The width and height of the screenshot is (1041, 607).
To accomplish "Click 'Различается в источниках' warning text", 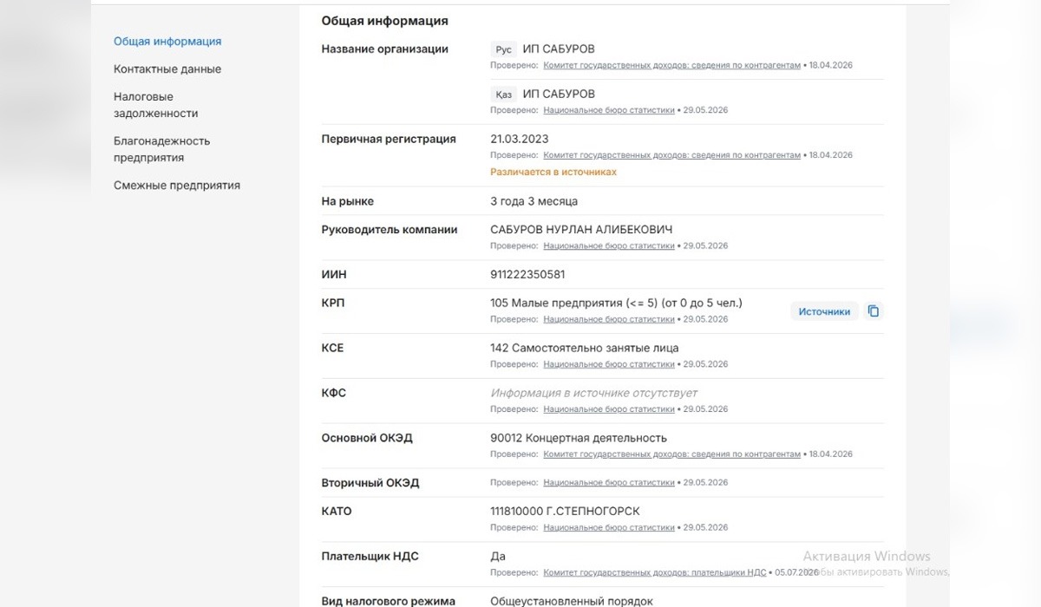I will click(553, 173).
